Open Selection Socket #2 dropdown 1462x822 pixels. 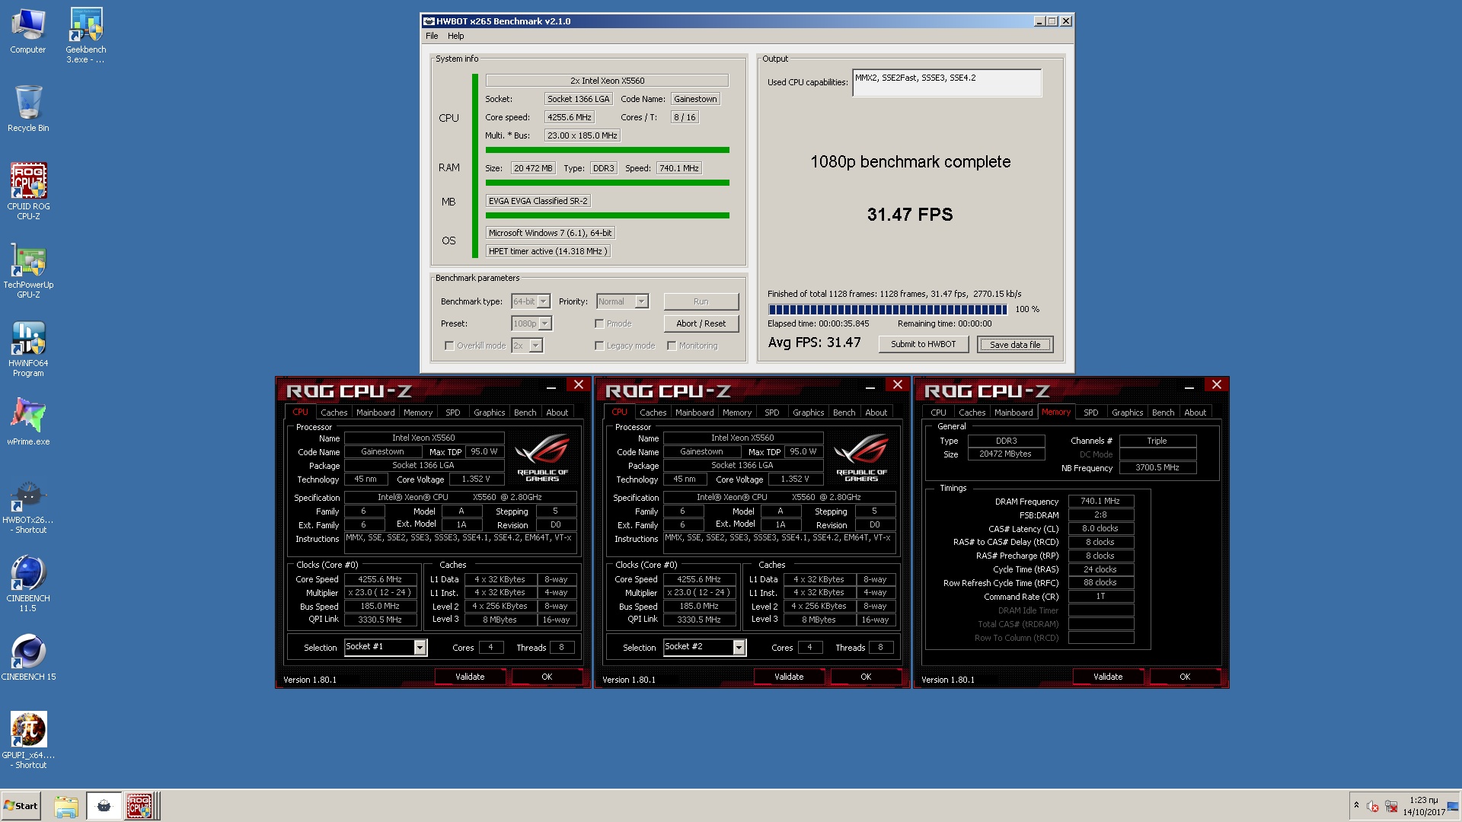click(x=704, y=647)
